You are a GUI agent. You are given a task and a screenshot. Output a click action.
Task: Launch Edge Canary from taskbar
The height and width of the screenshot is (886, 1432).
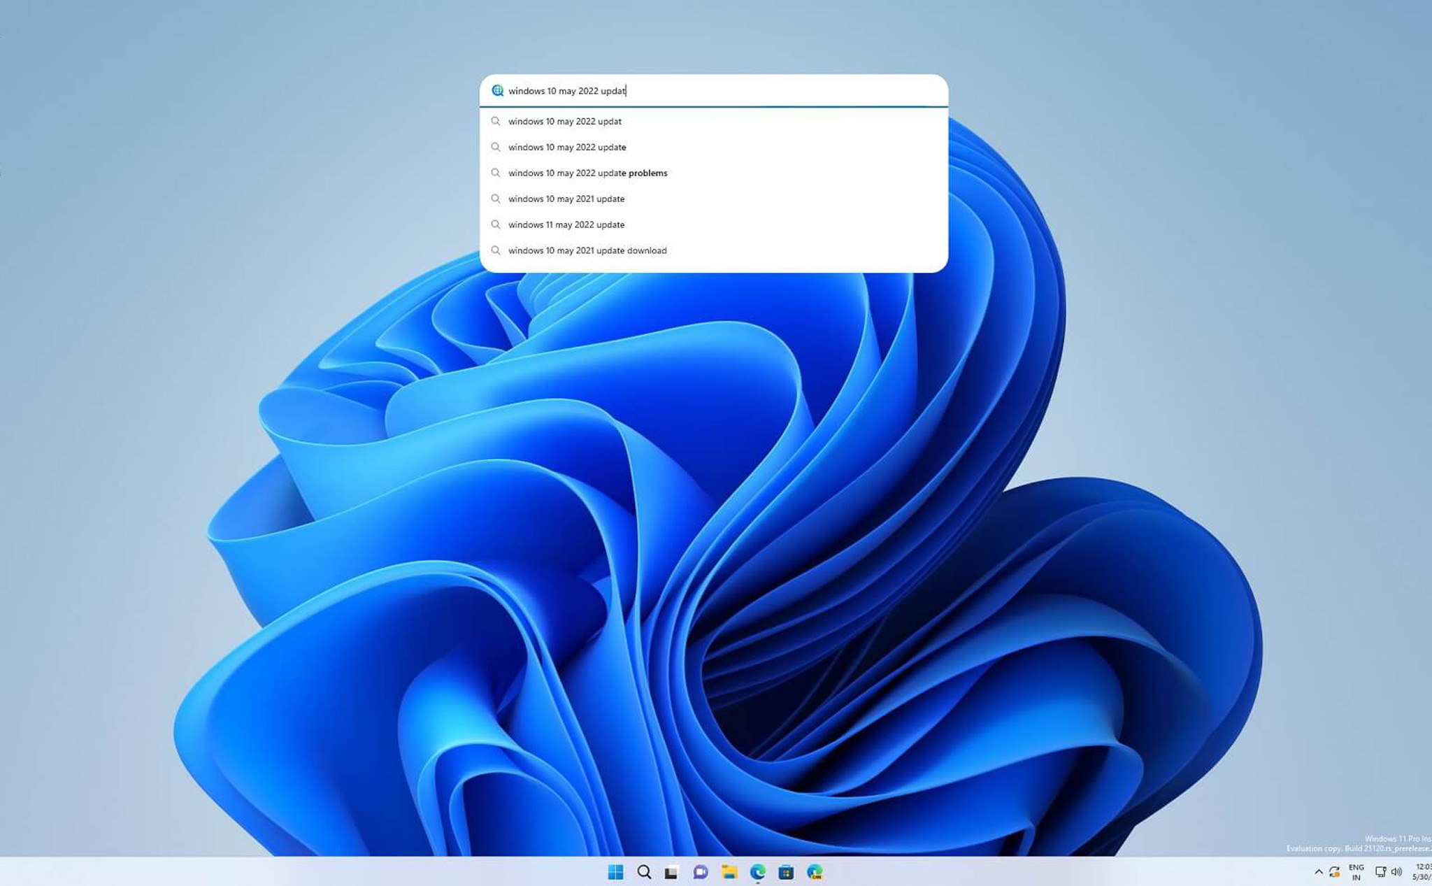click(815, 871)
